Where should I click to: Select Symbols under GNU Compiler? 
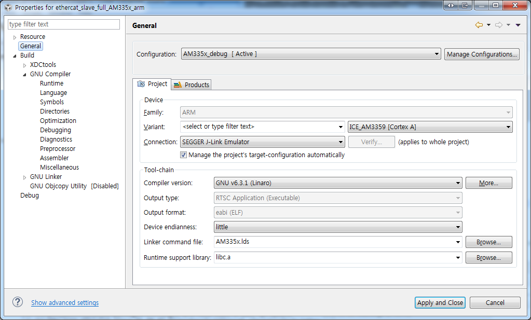coord(52,102)
